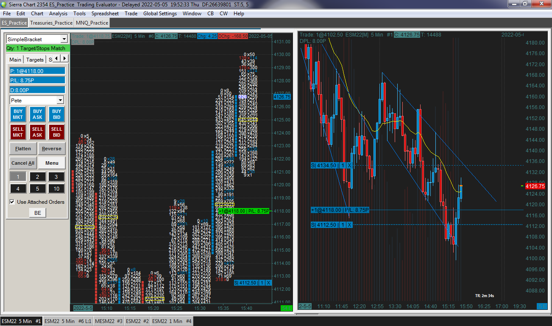
Task: Open the Chart menu
Action: 37,13
